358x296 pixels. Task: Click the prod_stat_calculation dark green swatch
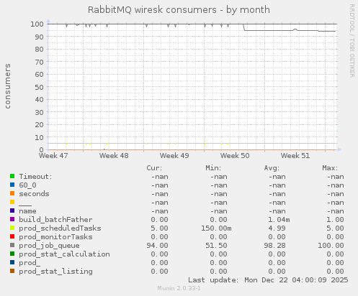(x=12, y=254)
